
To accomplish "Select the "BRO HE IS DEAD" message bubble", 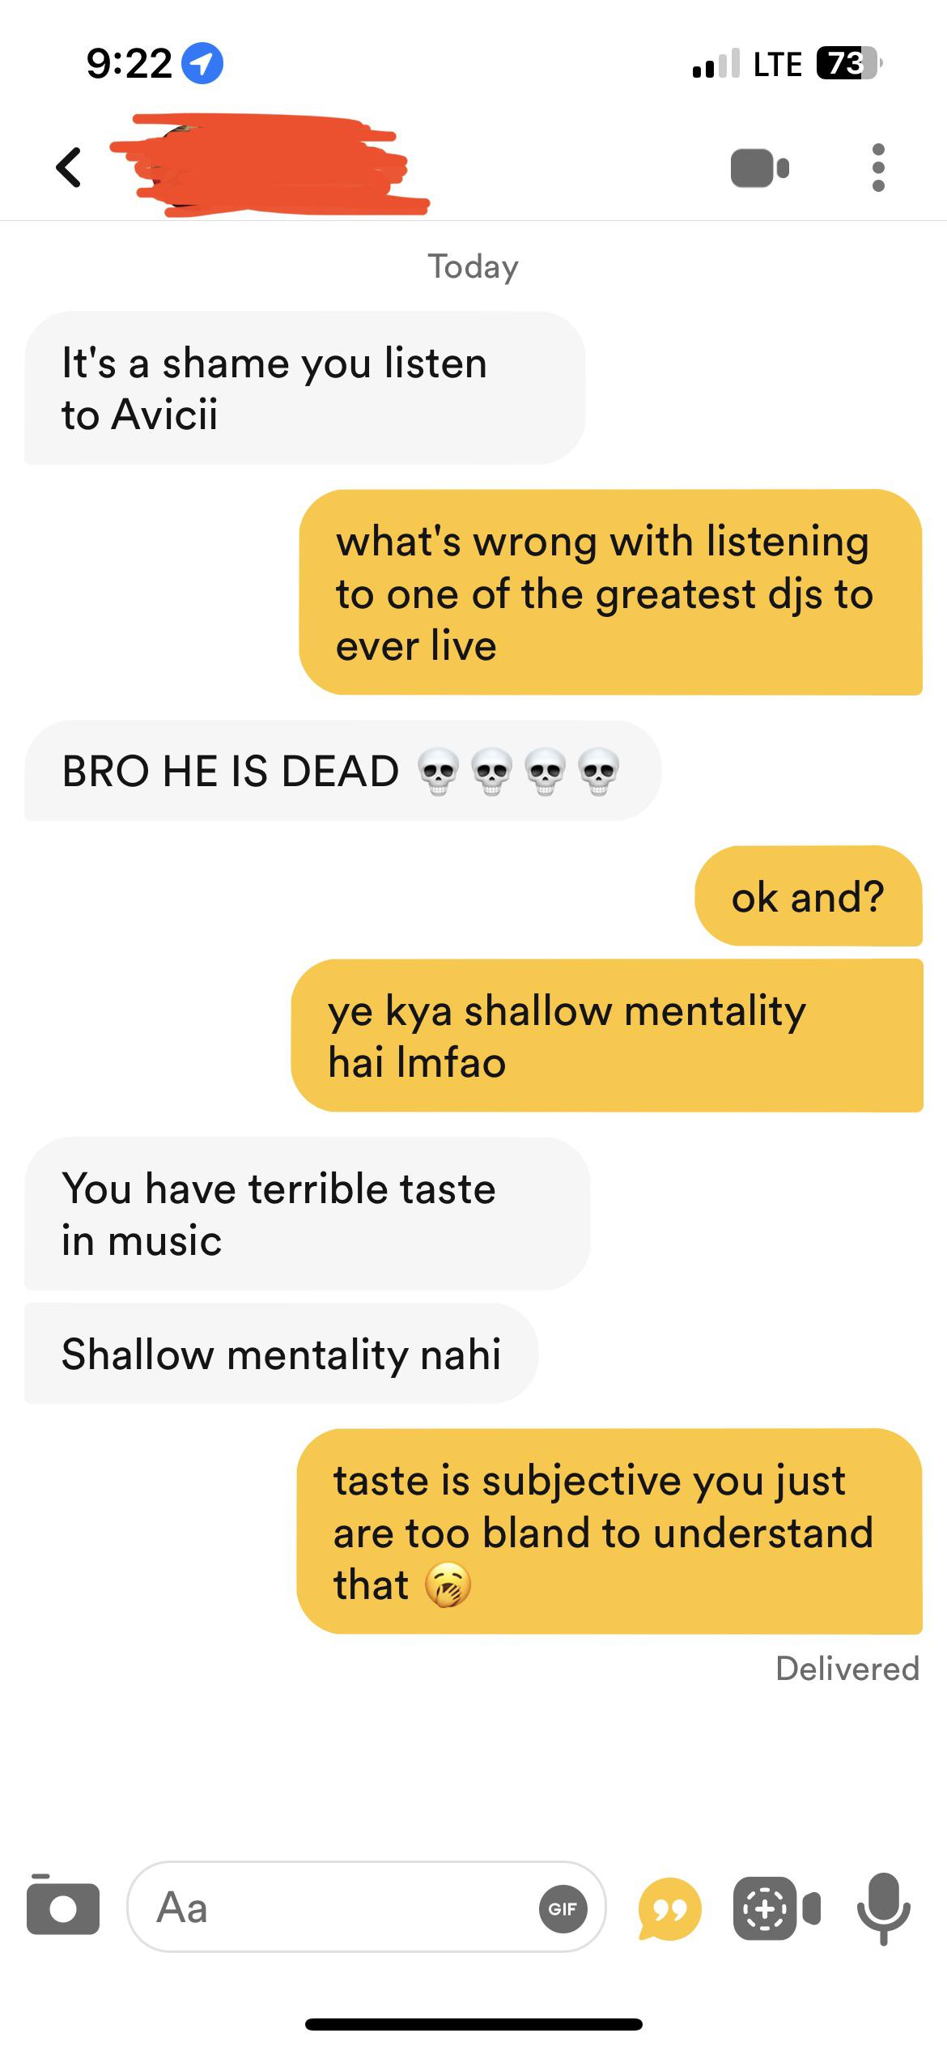I will click(x=342, y=771).
